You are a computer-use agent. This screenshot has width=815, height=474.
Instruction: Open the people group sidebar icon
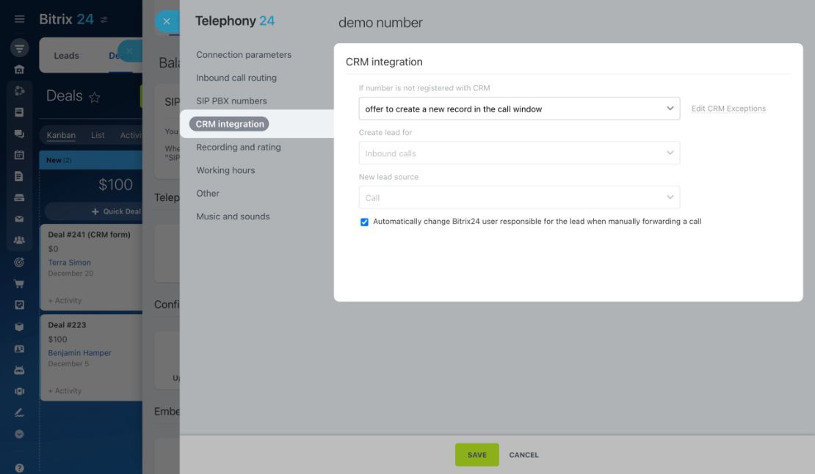pyautogui.click(x=19, y=241)
